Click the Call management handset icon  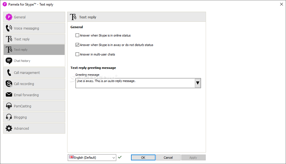click(x=9, y=73)
